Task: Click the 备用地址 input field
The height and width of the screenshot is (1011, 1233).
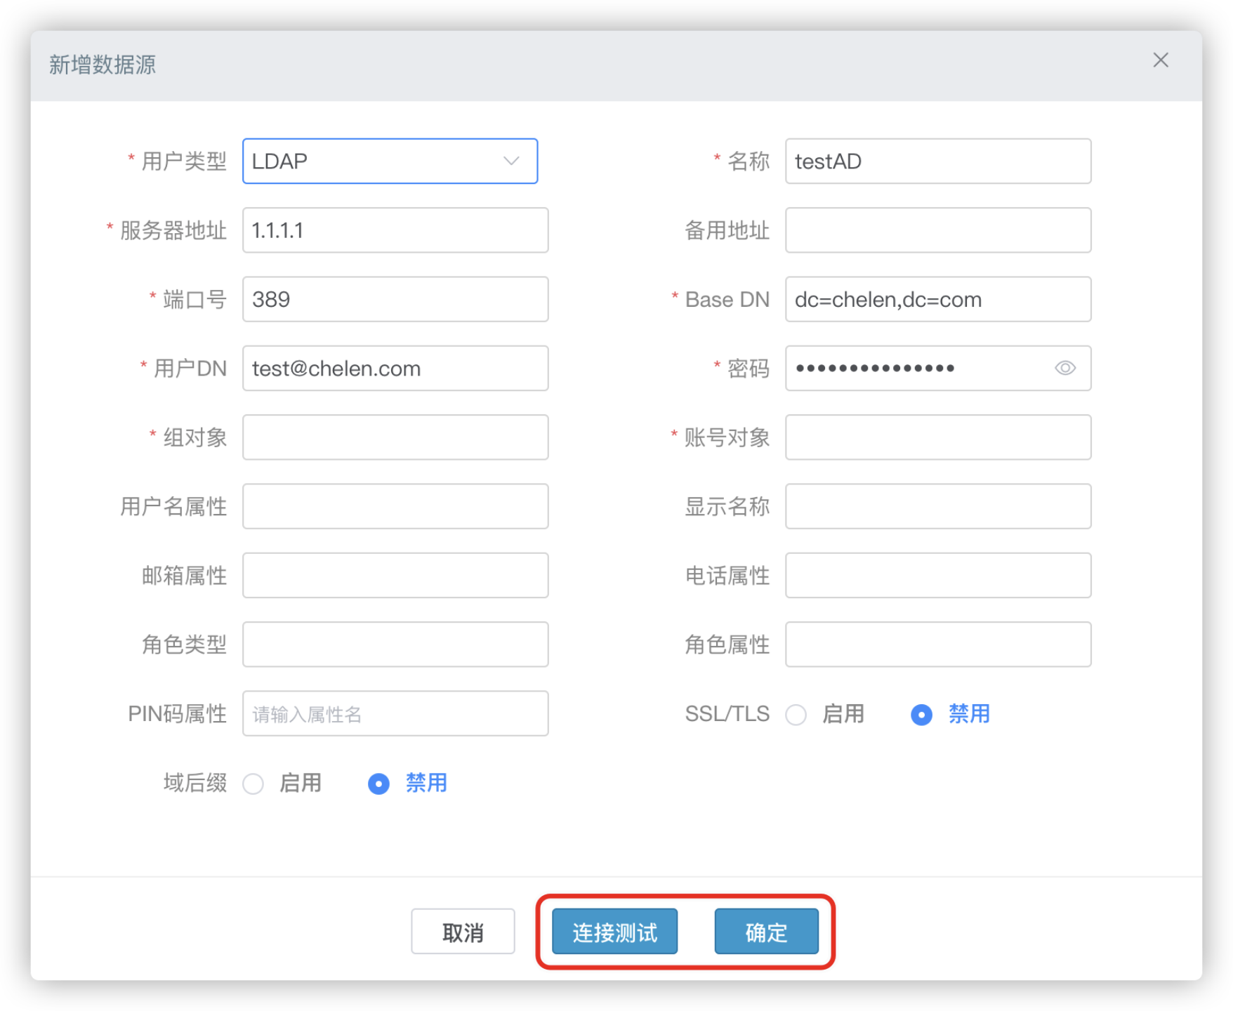Action: [x=938, y=230]
